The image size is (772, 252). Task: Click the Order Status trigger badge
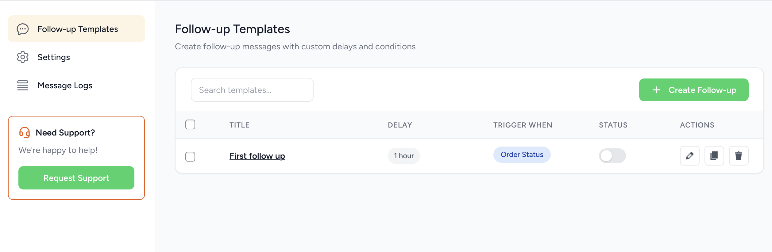click(522, 155)
